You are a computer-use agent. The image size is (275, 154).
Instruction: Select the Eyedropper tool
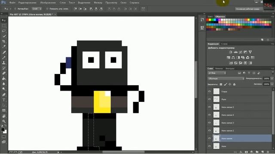[4, 47]
